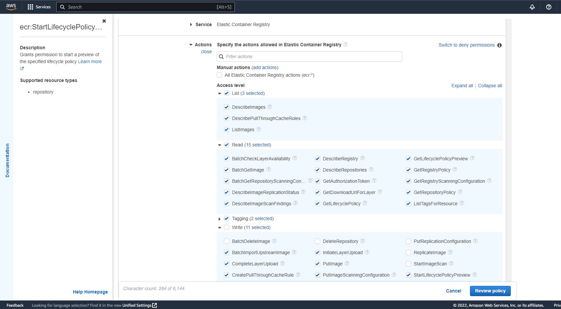This screenshot has height=309, width=561.
Task: Click the Cancel button
Action: (453, 291)
